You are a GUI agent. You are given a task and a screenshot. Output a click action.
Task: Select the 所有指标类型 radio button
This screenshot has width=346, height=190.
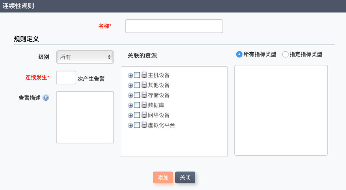click(239, 54)
